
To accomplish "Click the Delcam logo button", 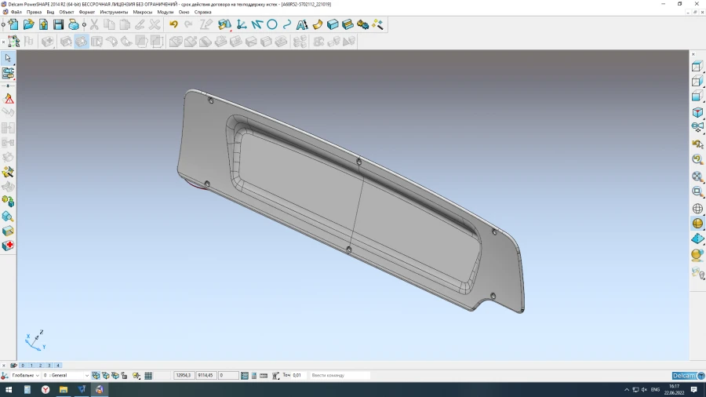I will pyautogui.click(x=683, y=376).
